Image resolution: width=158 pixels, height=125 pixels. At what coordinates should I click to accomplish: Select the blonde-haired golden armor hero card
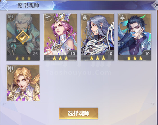tap(23, 83)
